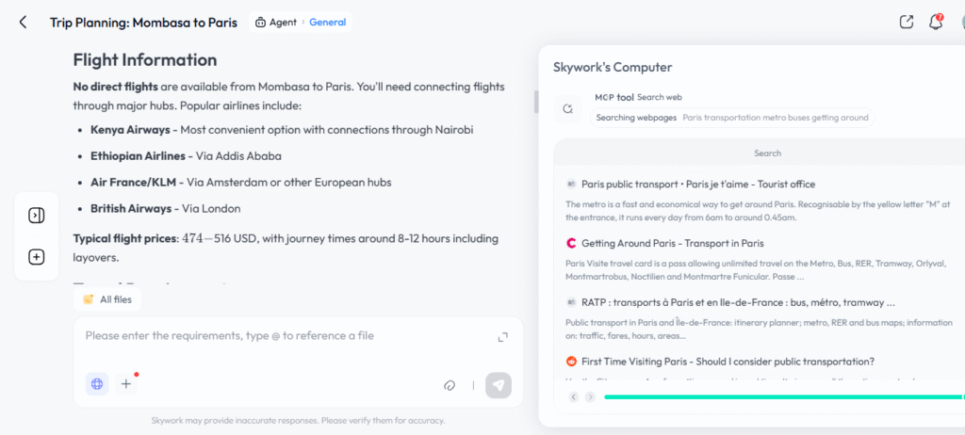
Task: Open the All files button
Action: 107,299
